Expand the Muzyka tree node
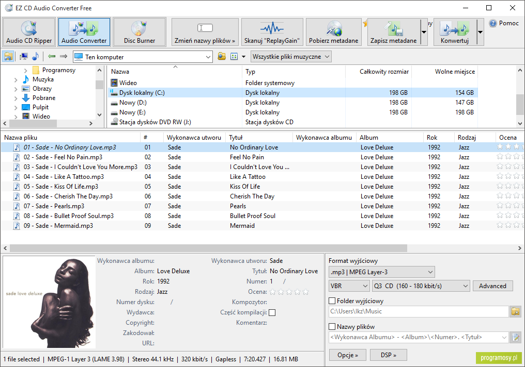 (x=16, y=80)
